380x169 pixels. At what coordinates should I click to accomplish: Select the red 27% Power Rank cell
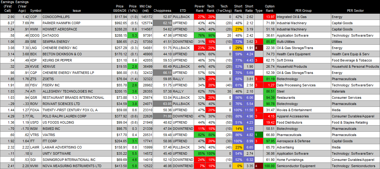point(200,17)
